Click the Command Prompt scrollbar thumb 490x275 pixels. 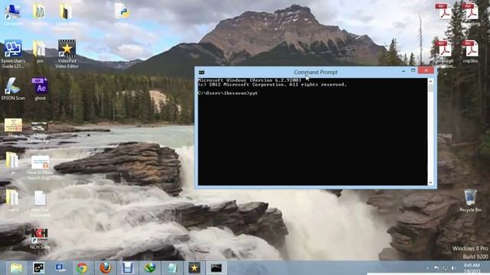click(430, 89)
